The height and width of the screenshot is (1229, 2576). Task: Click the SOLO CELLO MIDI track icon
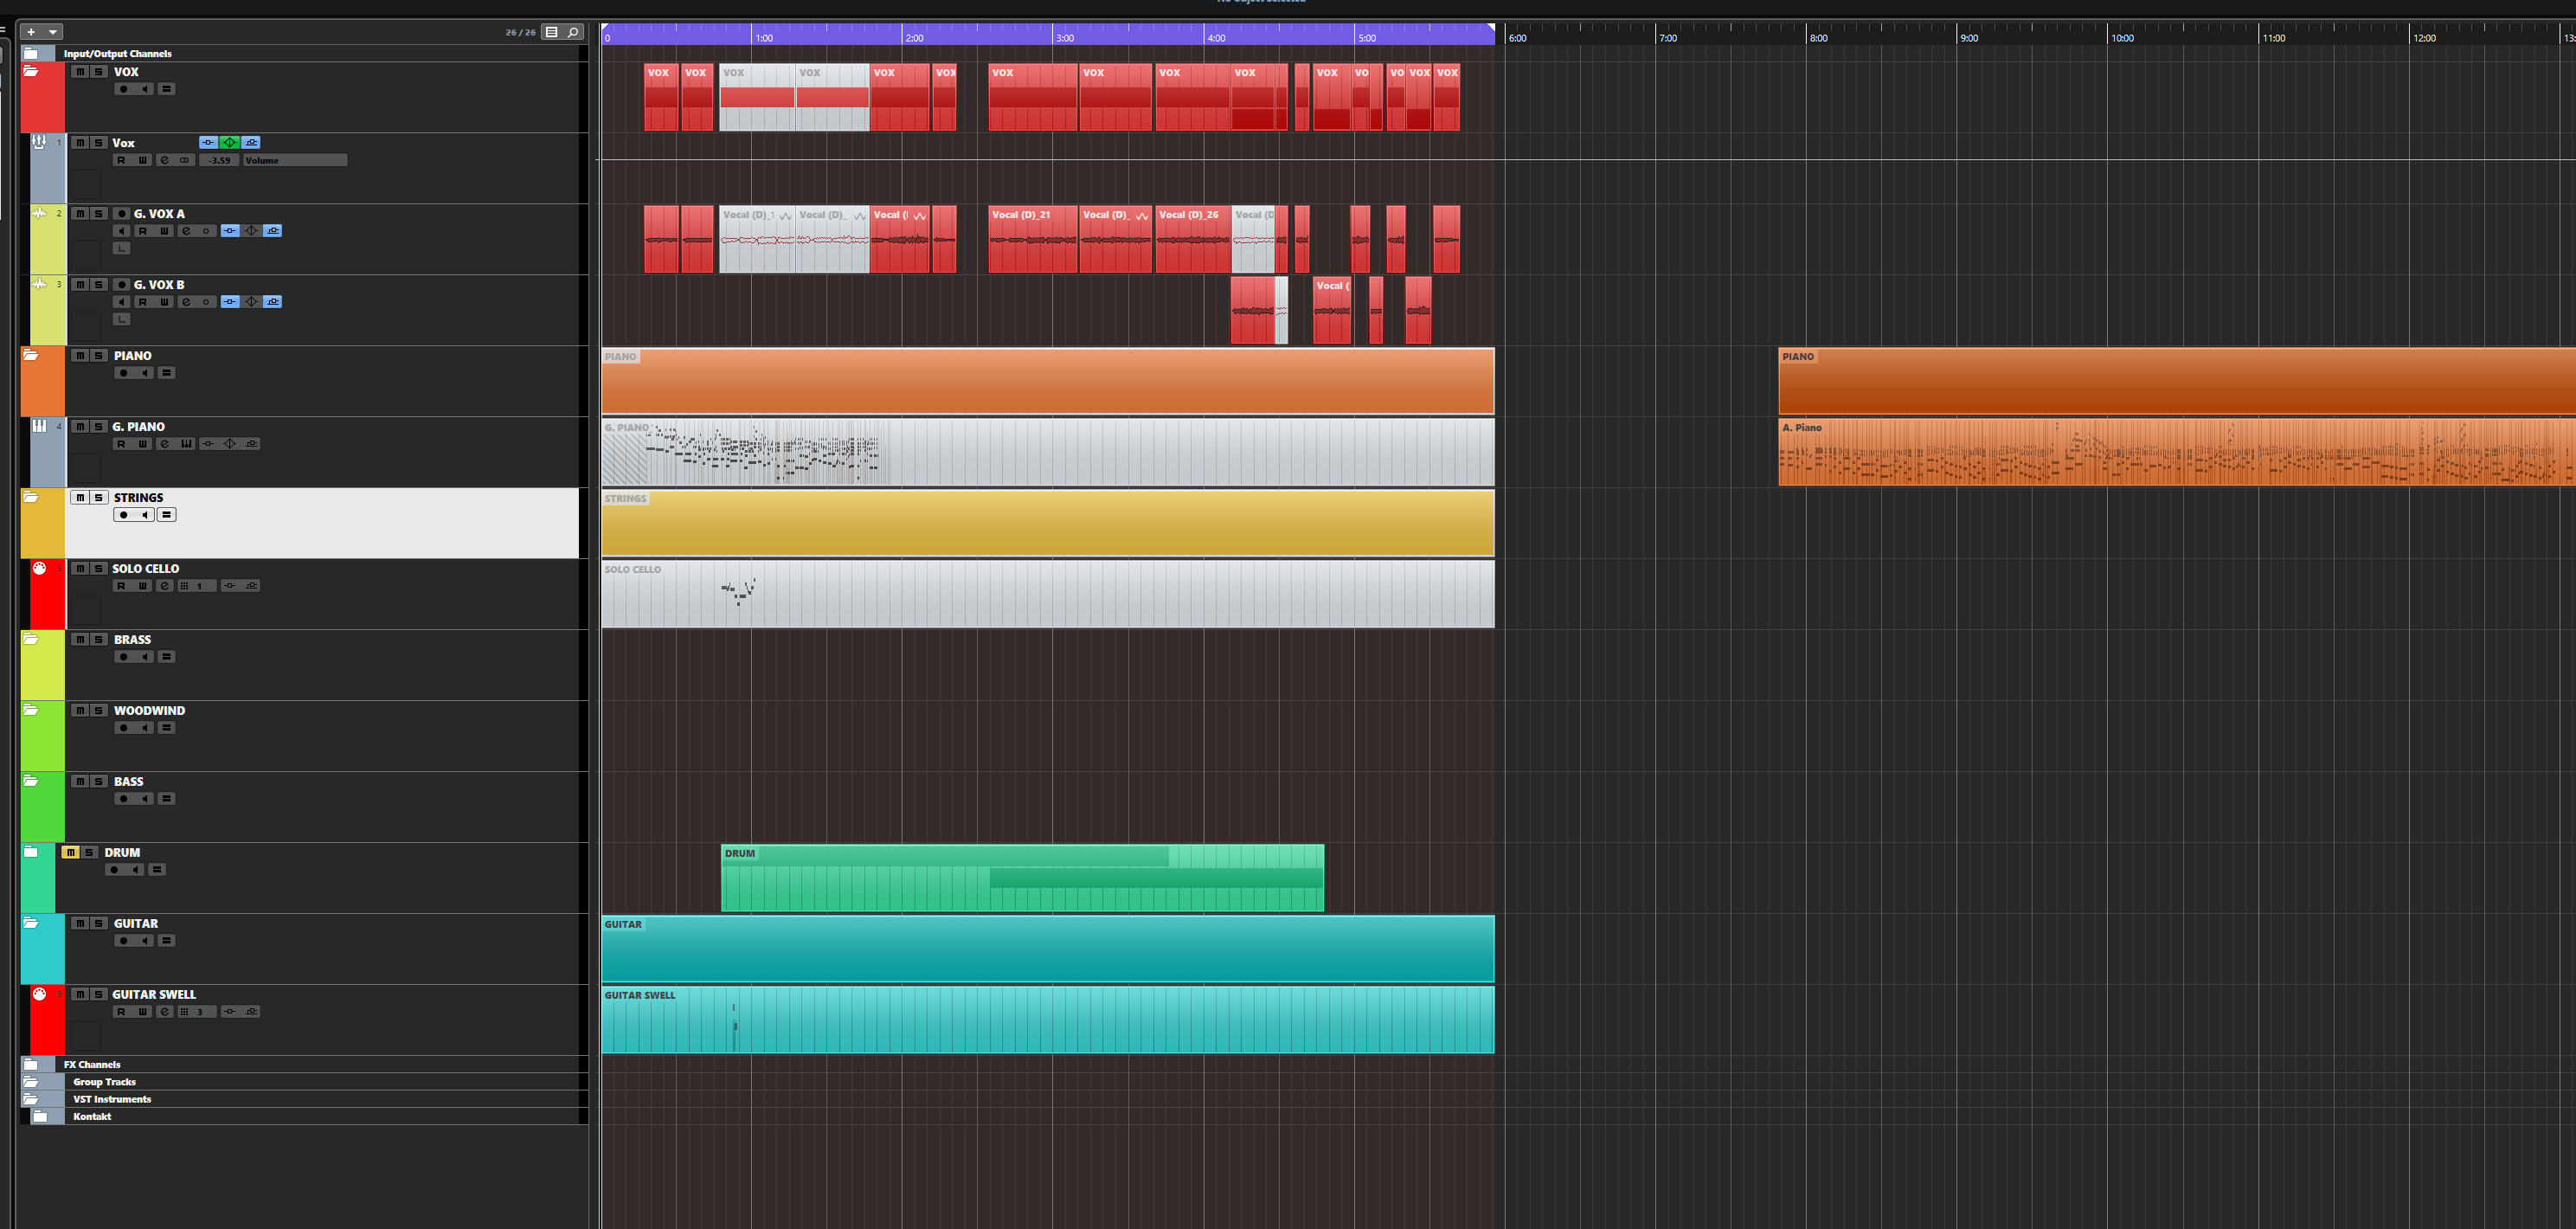pos(39,568)
